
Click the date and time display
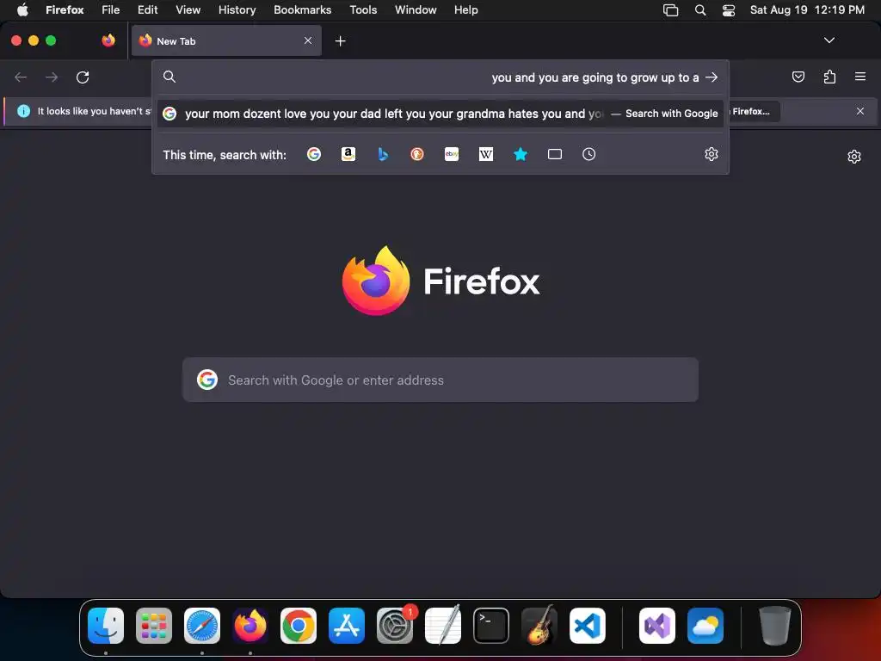point(807,10)
